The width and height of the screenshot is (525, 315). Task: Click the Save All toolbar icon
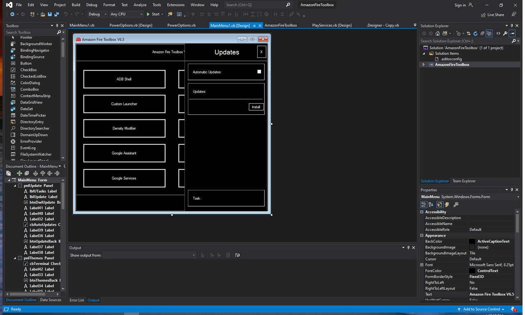pyautogui.click(x=57, y=14)
